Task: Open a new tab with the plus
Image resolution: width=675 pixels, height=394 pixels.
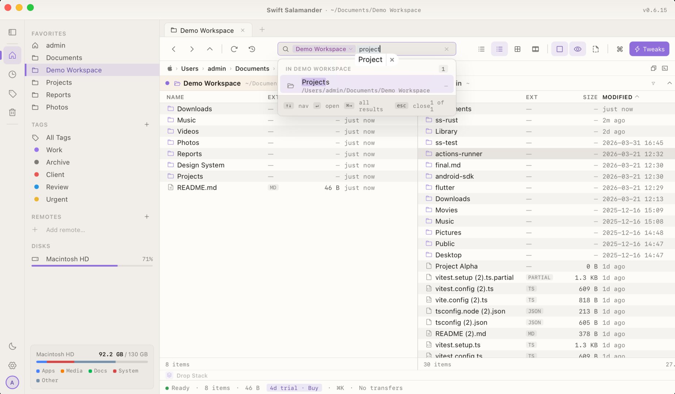Action: click(262, 30)
